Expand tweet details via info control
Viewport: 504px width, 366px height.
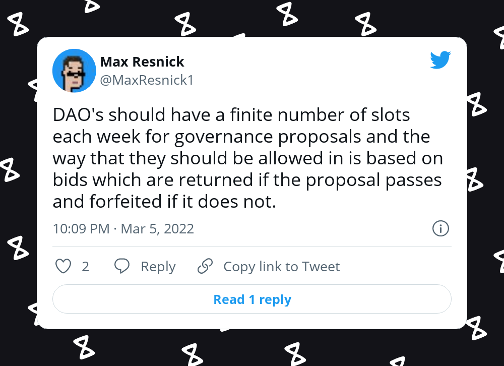click(x=440, y=228)
